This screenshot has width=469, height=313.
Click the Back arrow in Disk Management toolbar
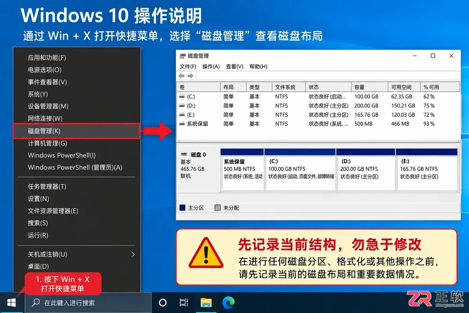[181, 76]
